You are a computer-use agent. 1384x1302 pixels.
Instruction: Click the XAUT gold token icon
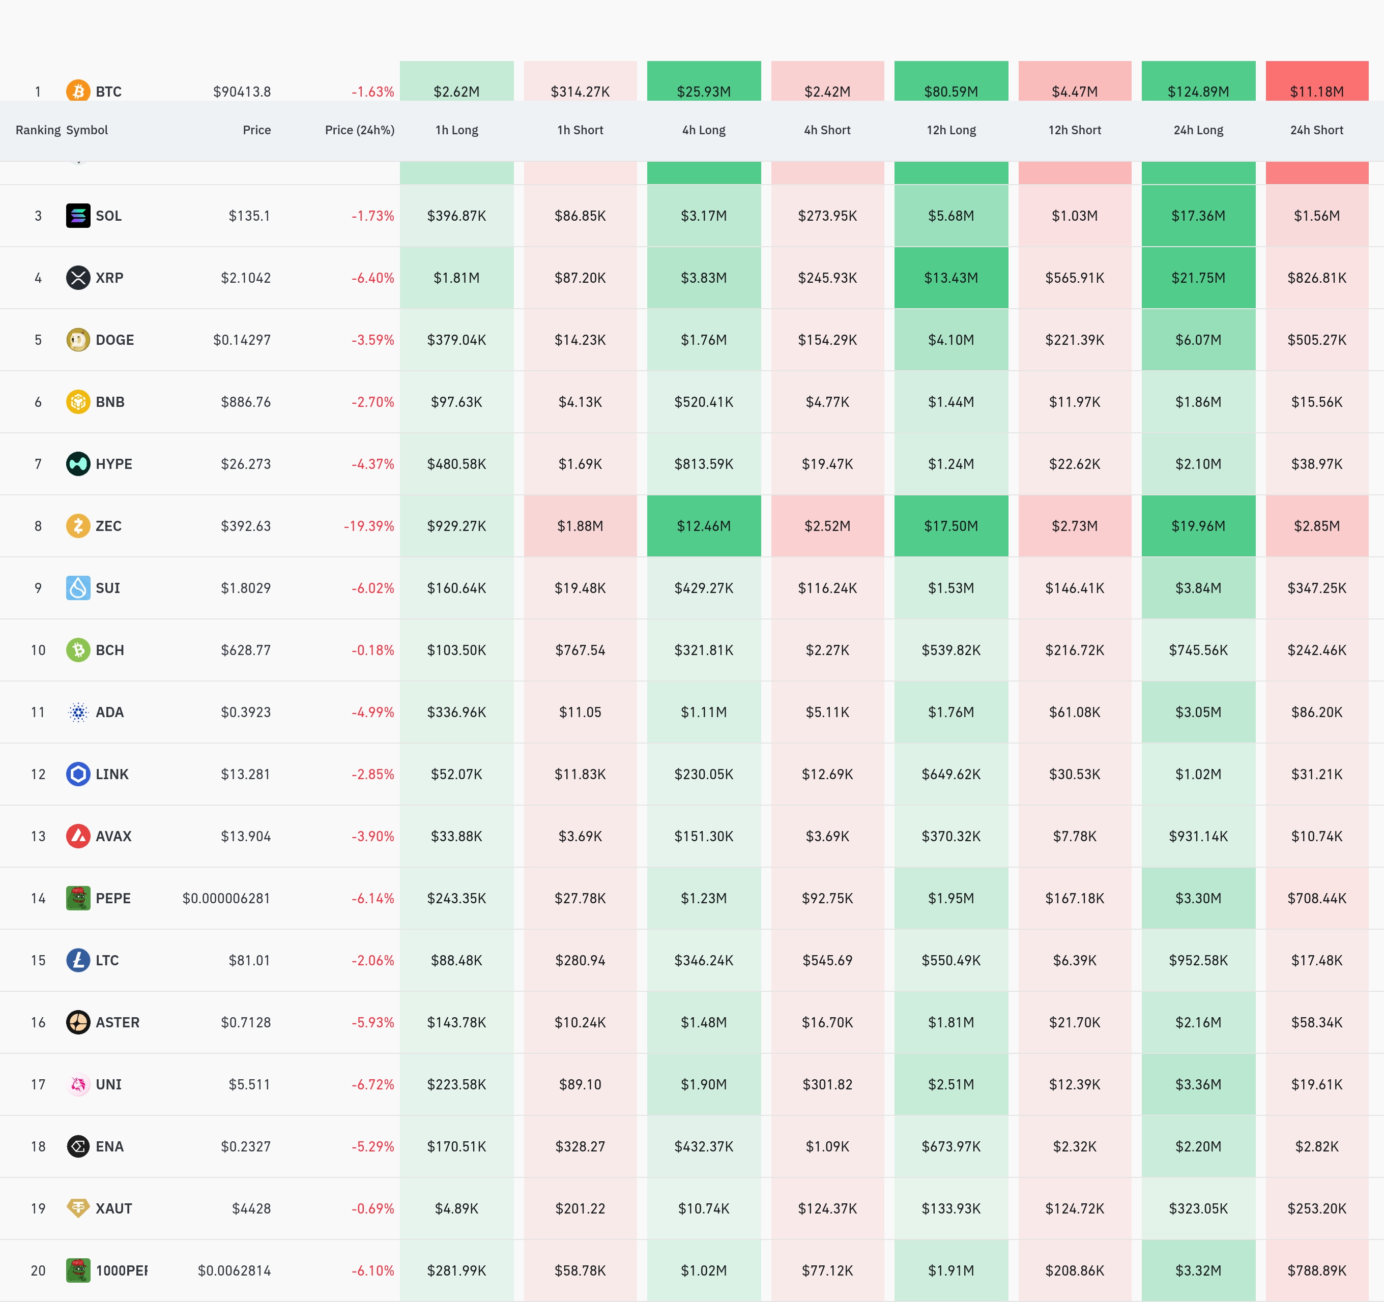tap(78, 1208)
